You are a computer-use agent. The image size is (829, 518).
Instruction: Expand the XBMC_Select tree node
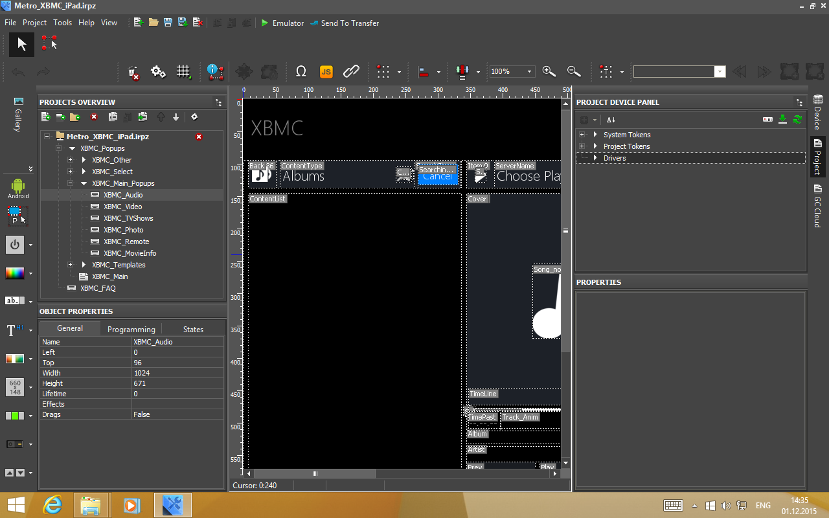point(70,172)
